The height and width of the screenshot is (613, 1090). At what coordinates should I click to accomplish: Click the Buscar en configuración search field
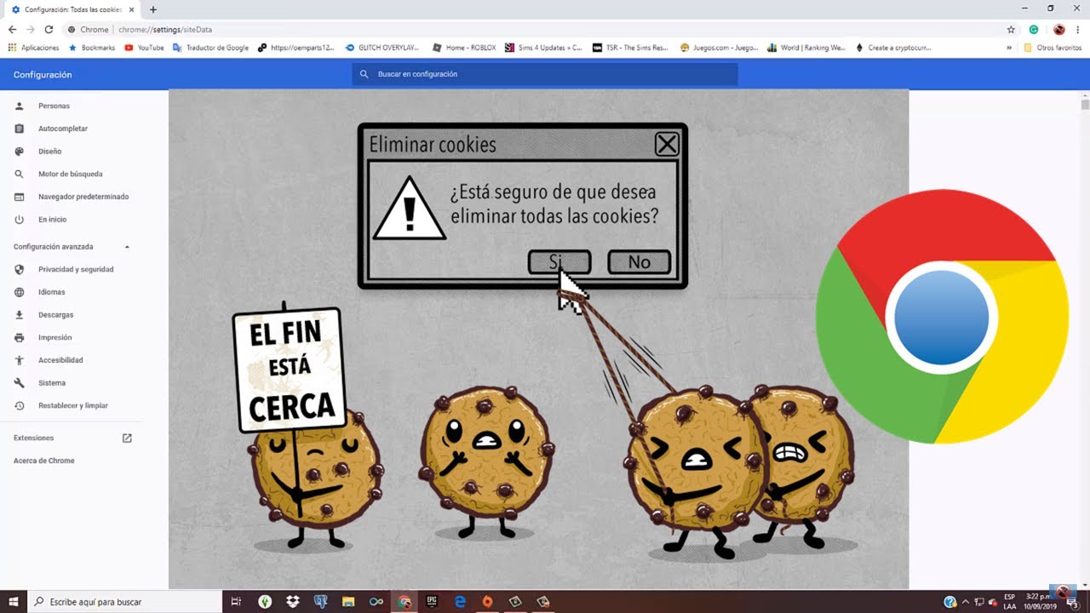(x=545, y=74)
